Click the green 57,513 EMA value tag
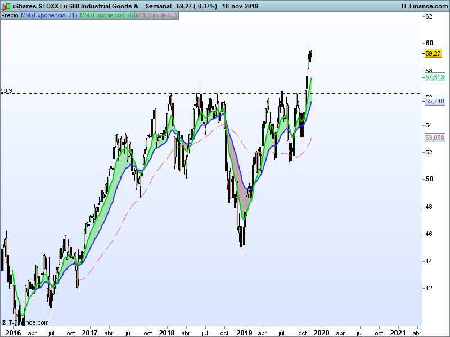Viewport: 450px width, 337px height. 435,77
